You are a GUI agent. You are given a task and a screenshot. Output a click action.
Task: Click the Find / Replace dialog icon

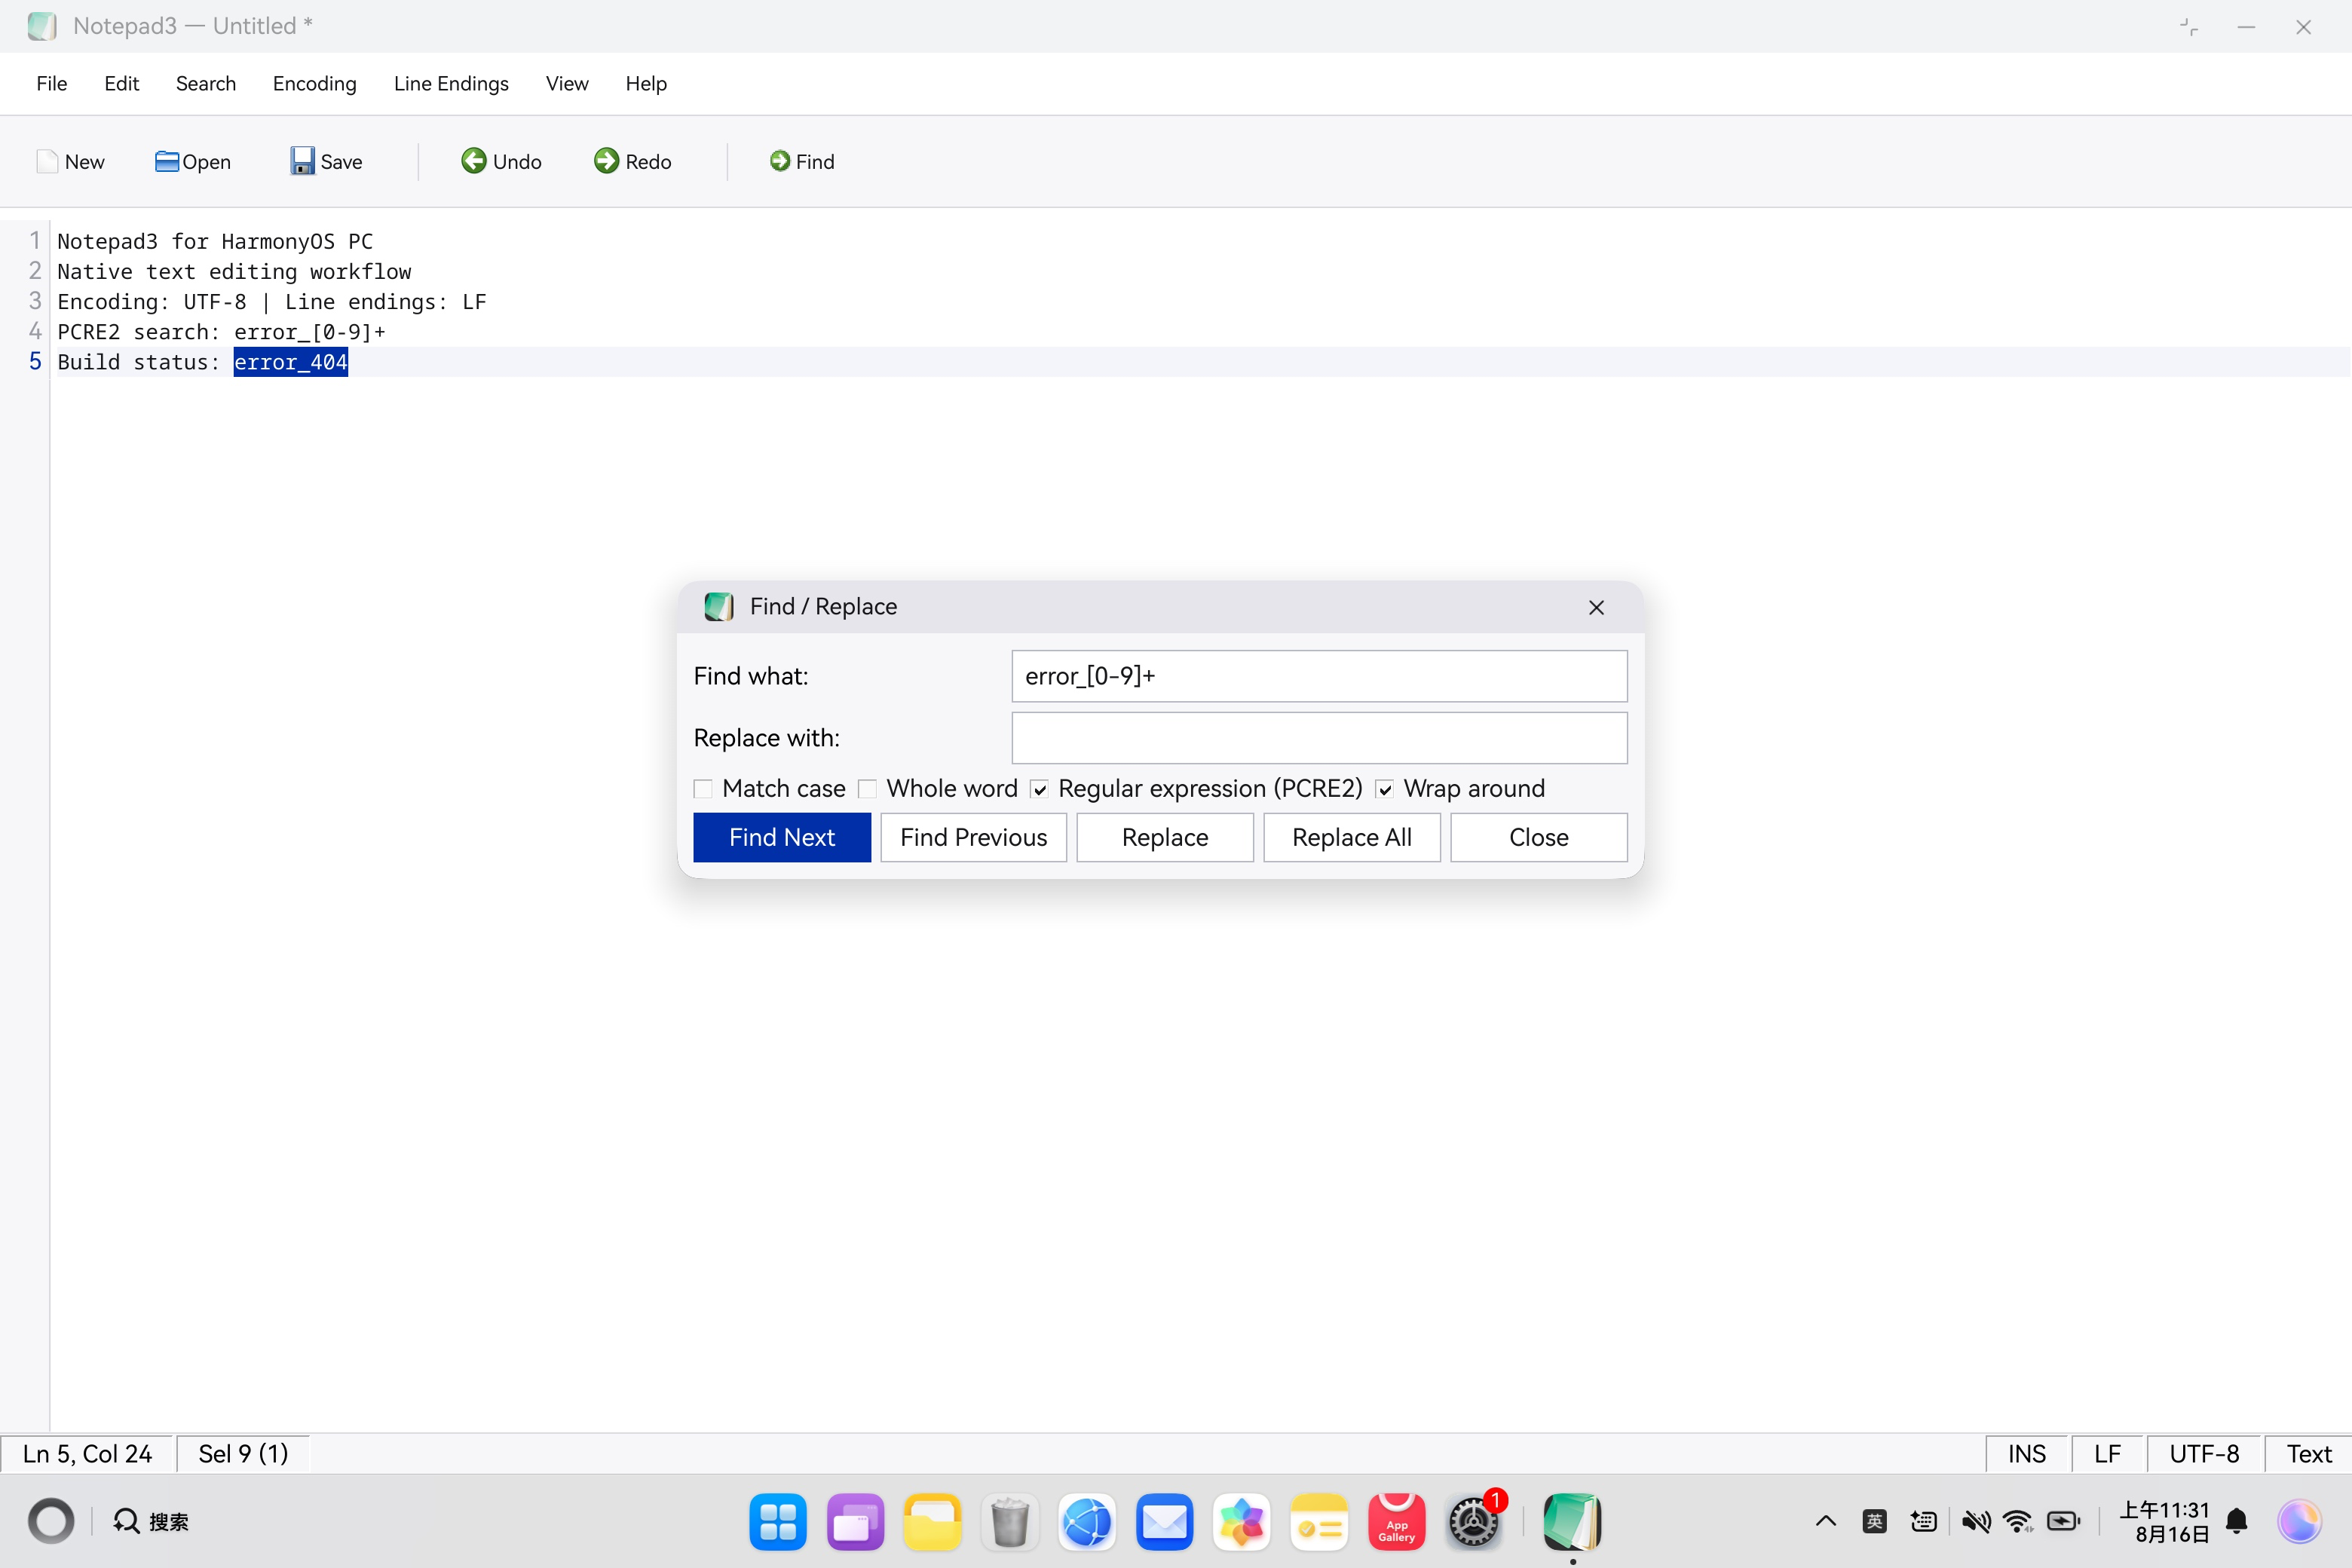coord(719,606)
